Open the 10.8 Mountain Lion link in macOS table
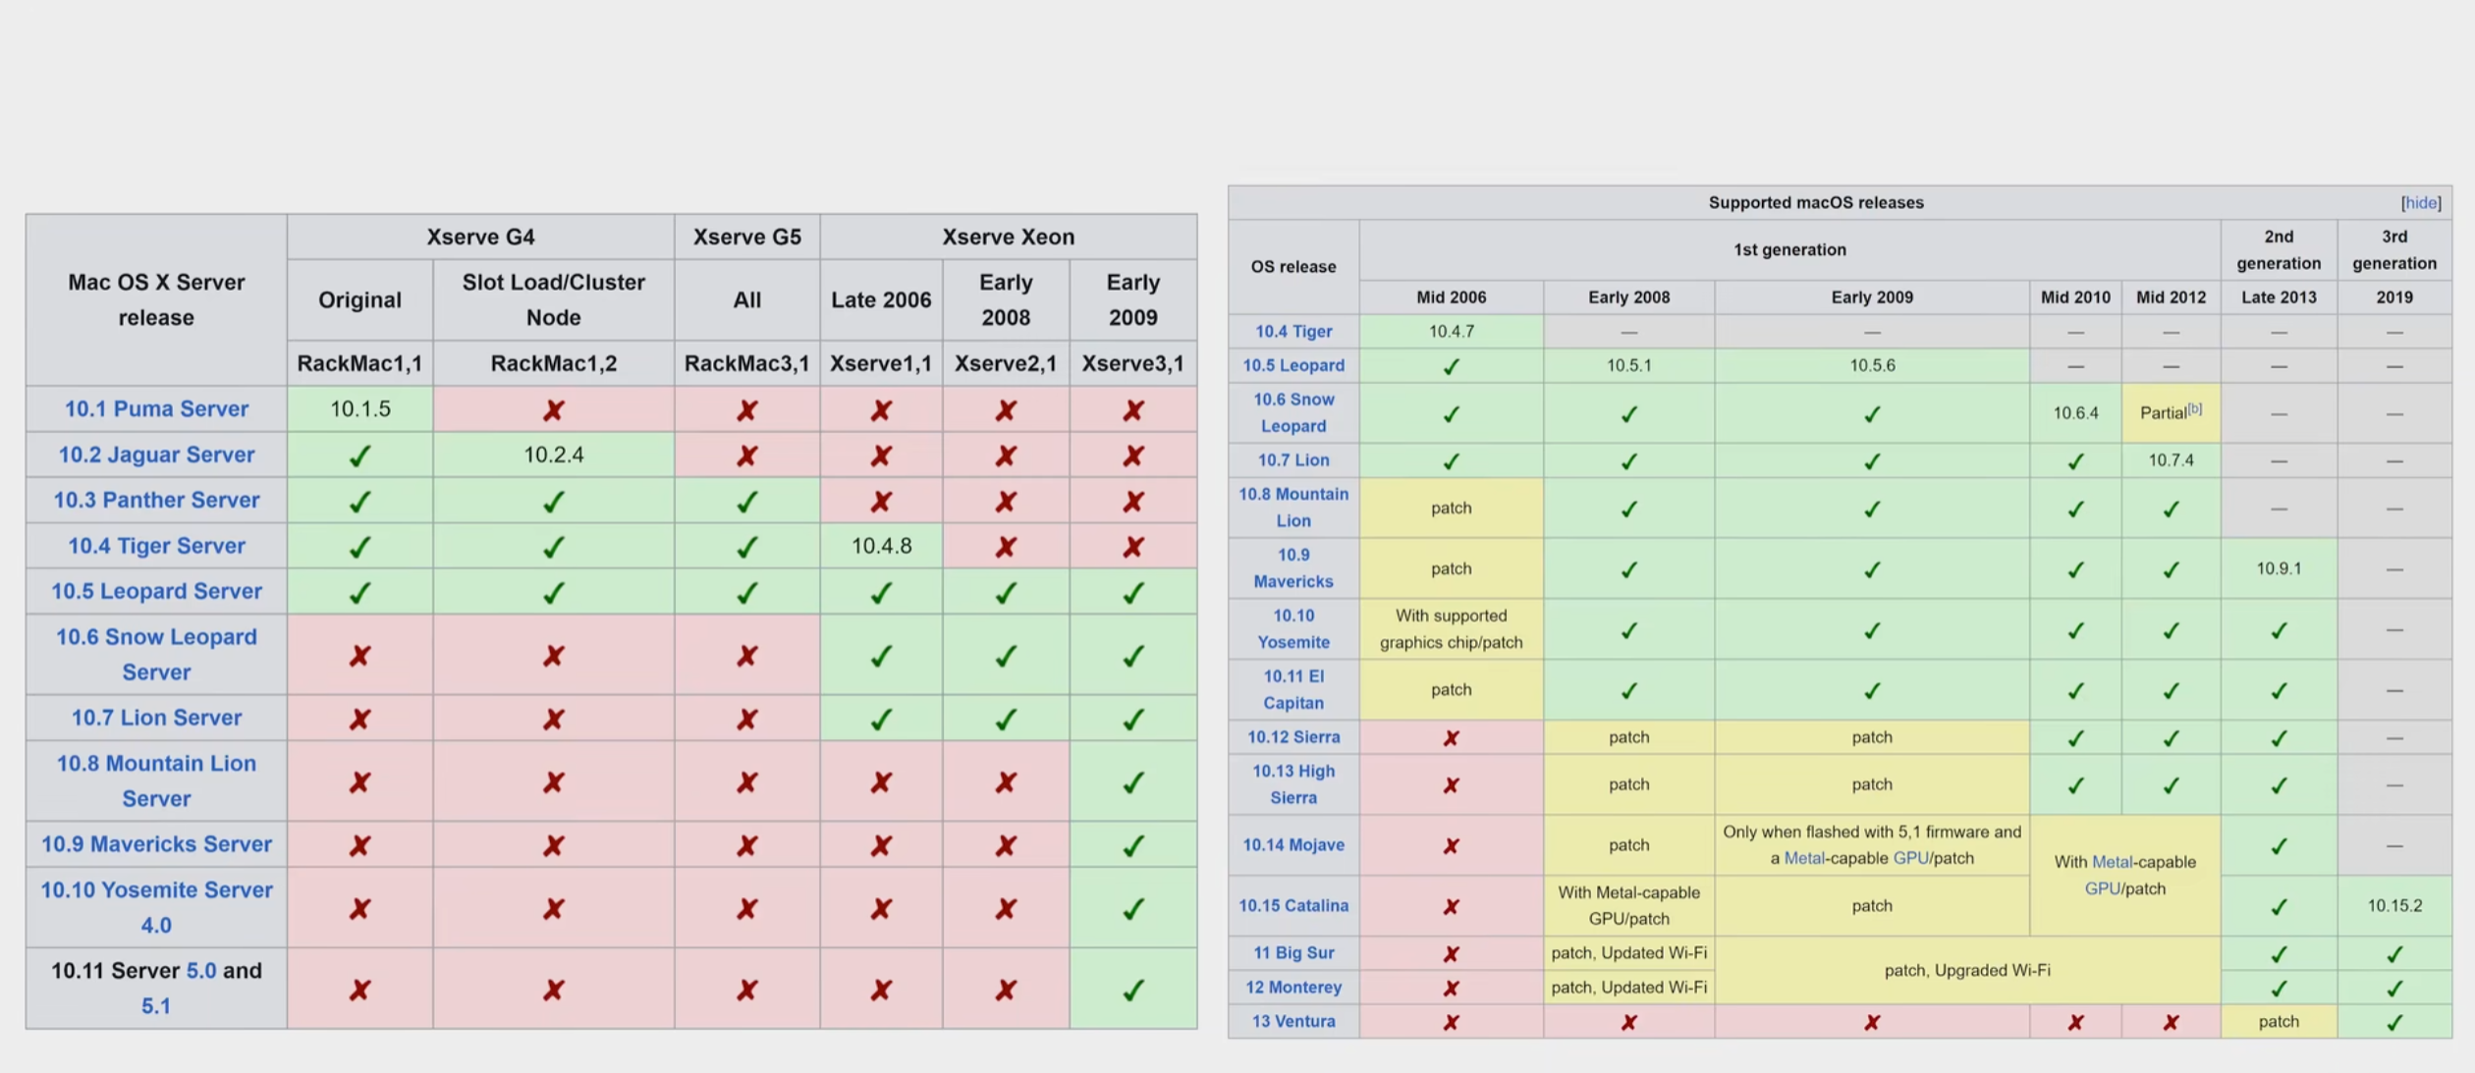Image resolution: width=2475 pixels, height=1073 pixels. (1293, 508)
